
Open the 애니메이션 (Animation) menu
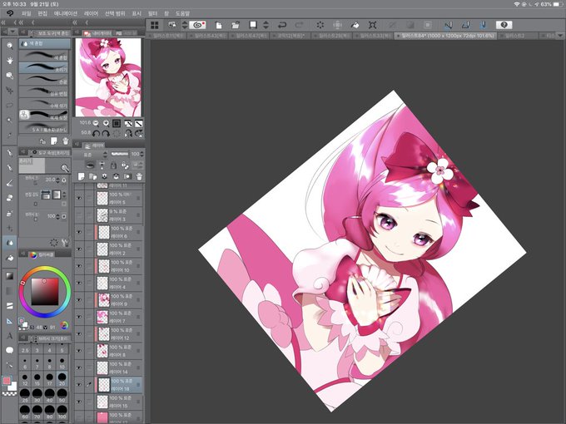click(65, 13)
